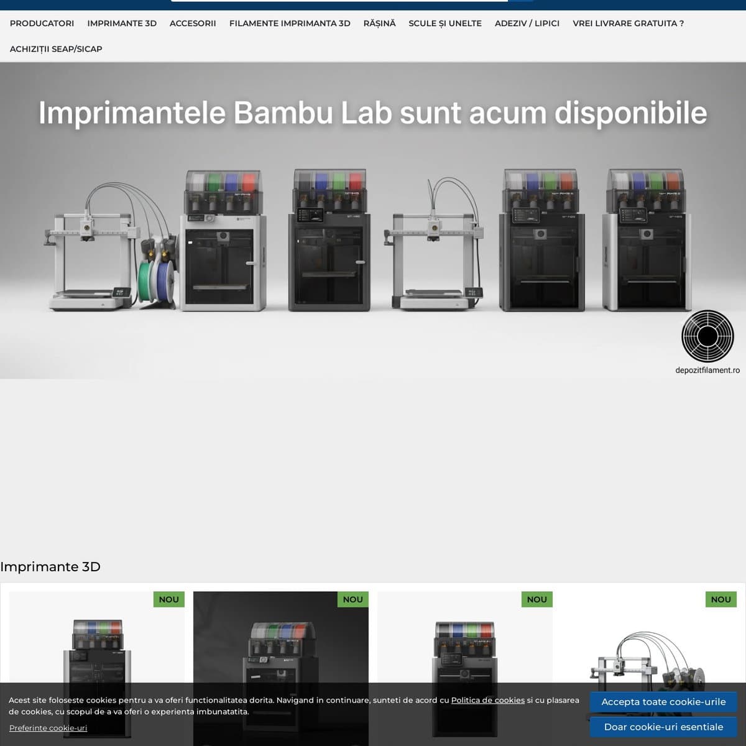Open the SCULE ȘI UNELTE menu
746x746 pixels.
tap(445, 23)
